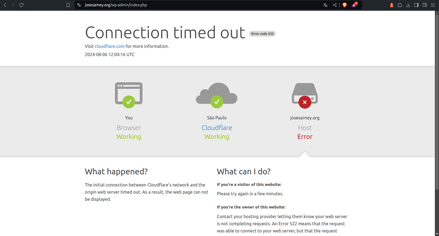Click the vertical scrollbar thumb
Viewport: 439px width, 236px height.
click(437, 102)
